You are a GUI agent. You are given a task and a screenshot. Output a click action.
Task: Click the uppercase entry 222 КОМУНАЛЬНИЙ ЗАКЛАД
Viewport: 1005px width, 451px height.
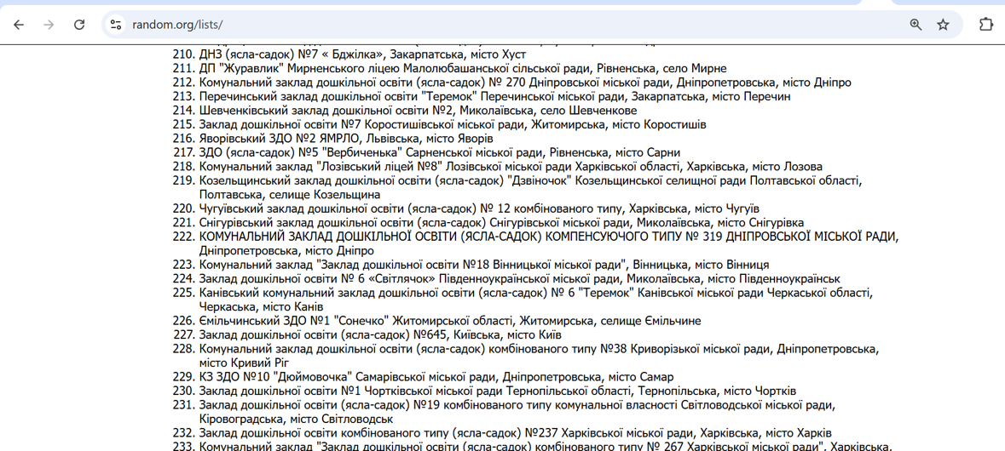click(x=548, y=237)
